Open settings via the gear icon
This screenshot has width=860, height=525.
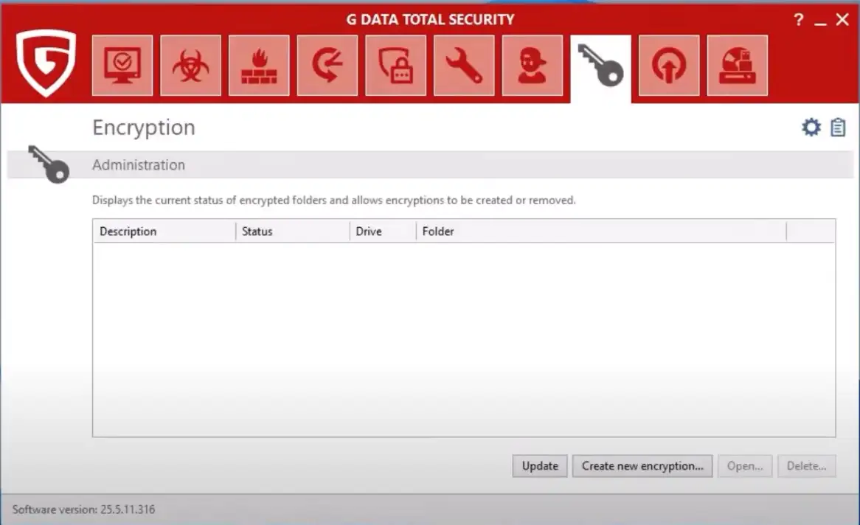point(811,128)
